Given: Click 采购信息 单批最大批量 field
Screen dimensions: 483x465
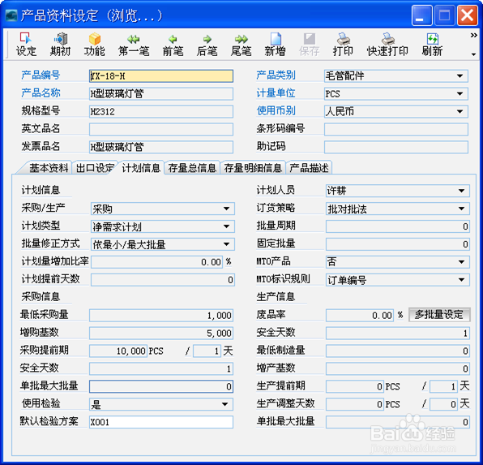Looking at the screenshot, I should pyautogui.click(x=161, y=386).
